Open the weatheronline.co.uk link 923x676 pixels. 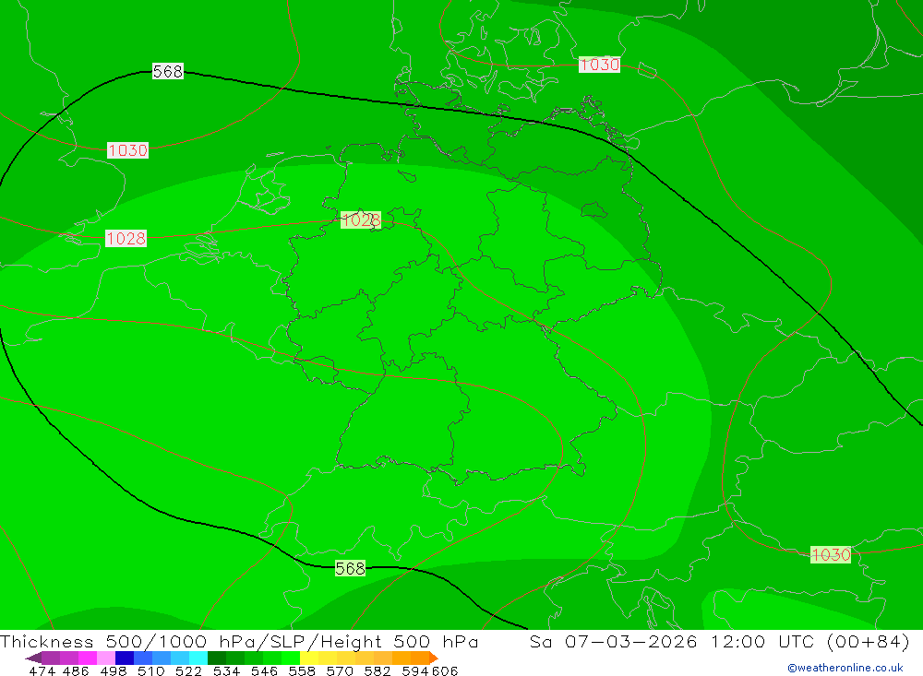coord(845,668)
